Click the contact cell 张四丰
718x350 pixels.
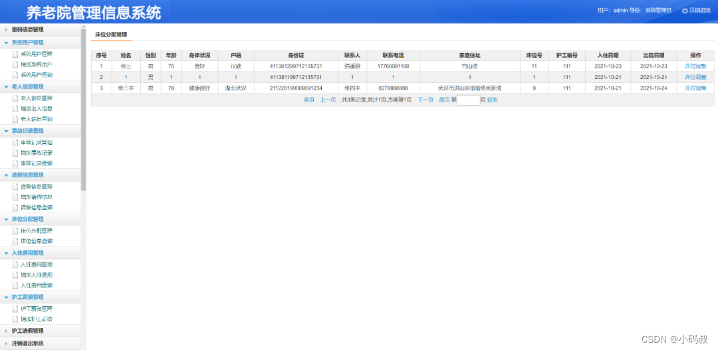pyautogui.click(x=352, y=88)
